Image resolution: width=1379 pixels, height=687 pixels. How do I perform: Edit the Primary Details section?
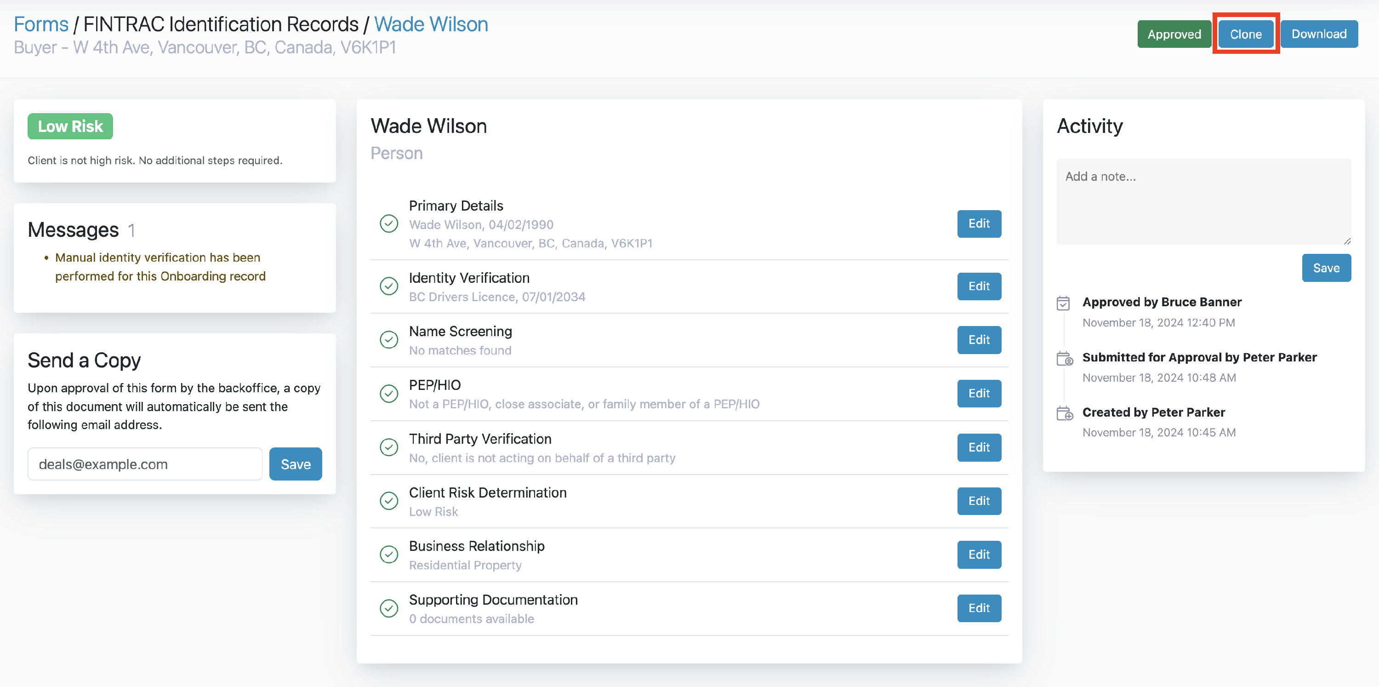tap(979, 224)
